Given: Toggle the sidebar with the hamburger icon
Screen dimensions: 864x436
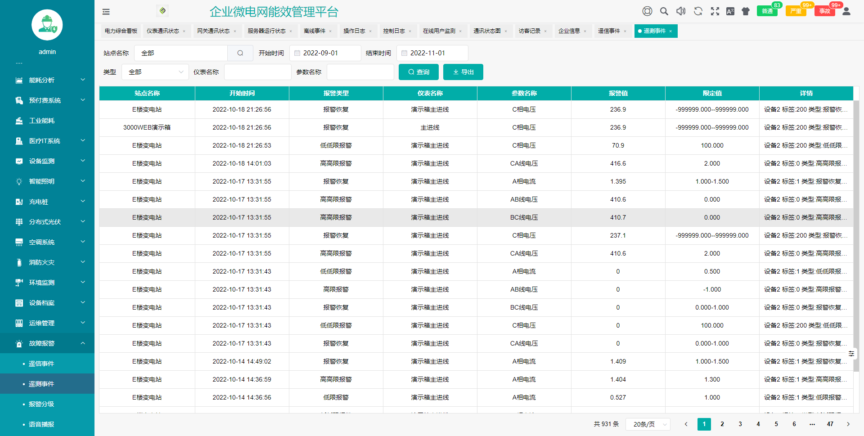Looking at the screenshot, I should pos(106,12).
